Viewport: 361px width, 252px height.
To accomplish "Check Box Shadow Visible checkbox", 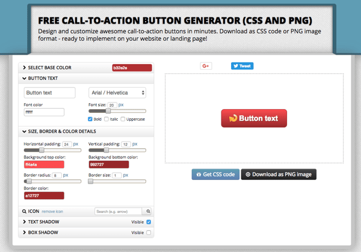I will 149,232.
